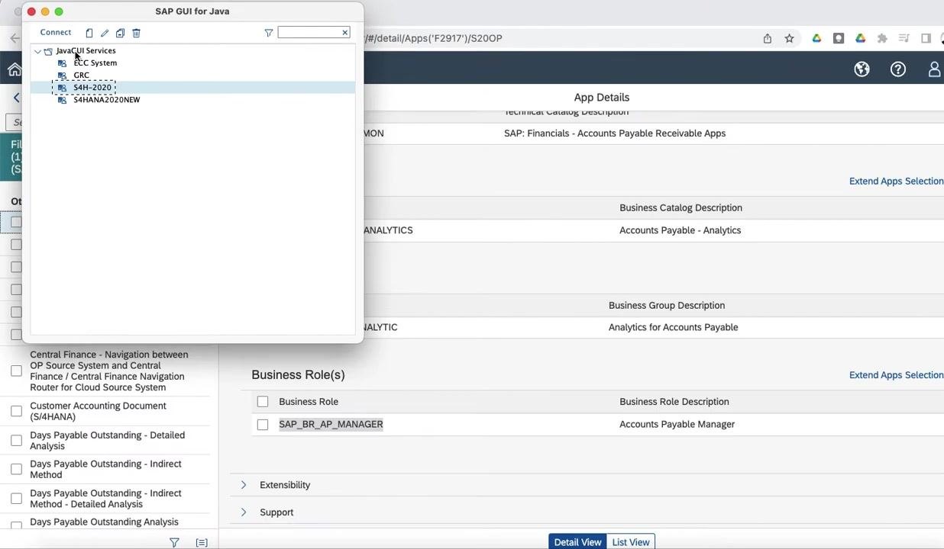944x549 pixels.
Task: Open the browser Extensions puzzle menu
Action: coord(882,38)
